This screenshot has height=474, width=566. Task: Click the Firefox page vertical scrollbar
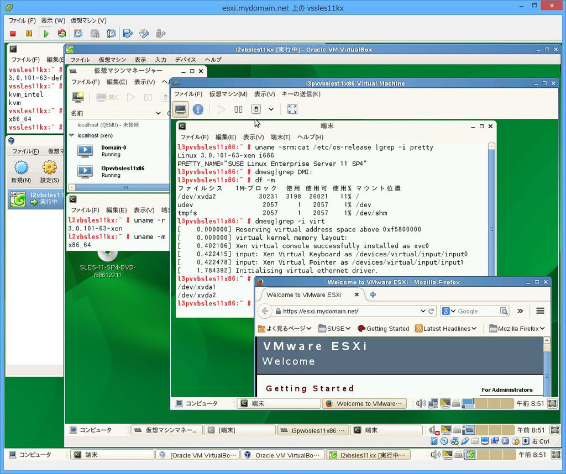(x=547, y=367)
